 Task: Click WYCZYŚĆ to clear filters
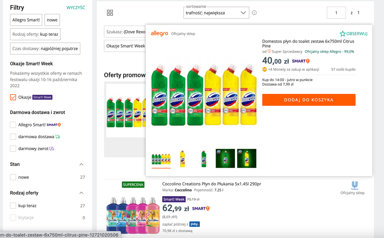[x=76, y=8]
